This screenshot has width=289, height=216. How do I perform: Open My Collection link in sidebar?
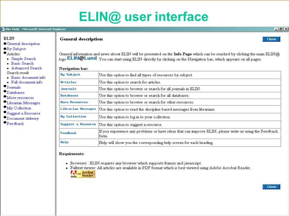click(x=19, y=108)
